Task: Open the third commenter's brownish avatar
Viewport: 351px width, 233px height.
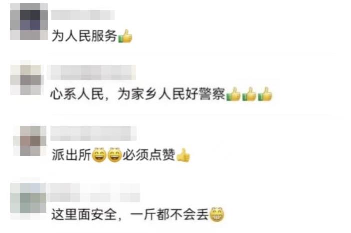Action: point(30,141)
